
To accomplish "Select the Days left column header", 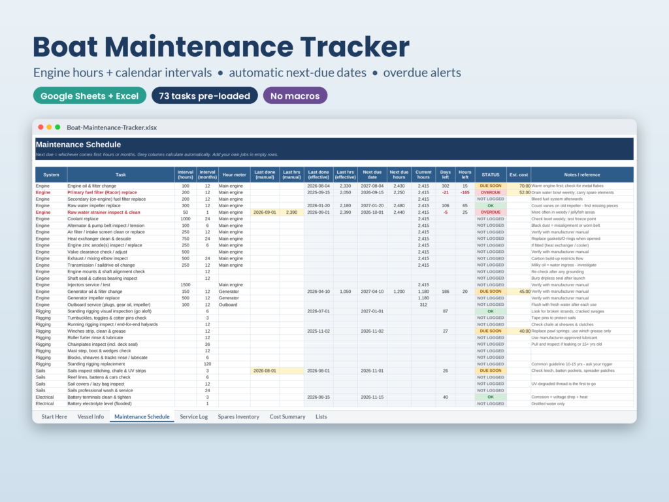I will click(x=446, y=175).
